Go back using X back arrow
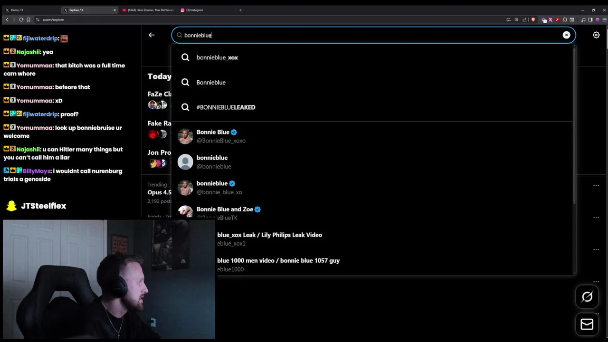The image size is (608, 342). [x=152, y=35]
